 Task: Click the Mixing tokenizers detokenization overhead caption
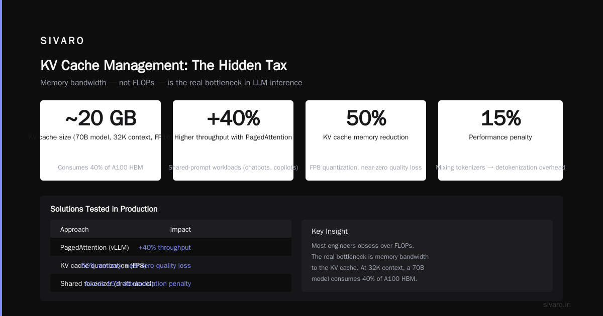point(500,168)
